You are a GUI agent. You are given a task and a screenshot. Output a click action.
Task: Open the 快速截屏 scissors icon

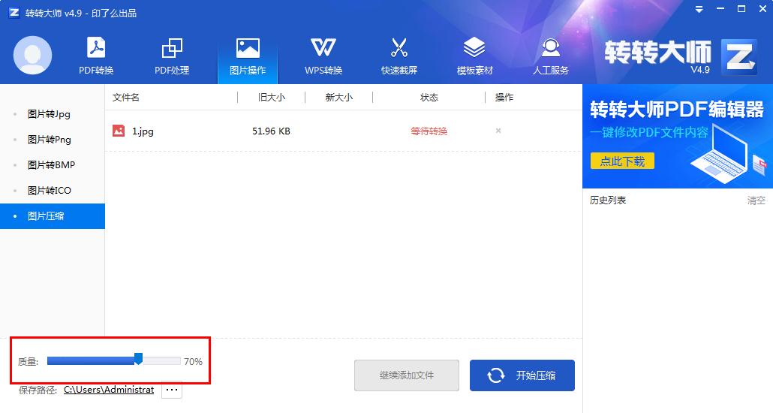[399, 56]
